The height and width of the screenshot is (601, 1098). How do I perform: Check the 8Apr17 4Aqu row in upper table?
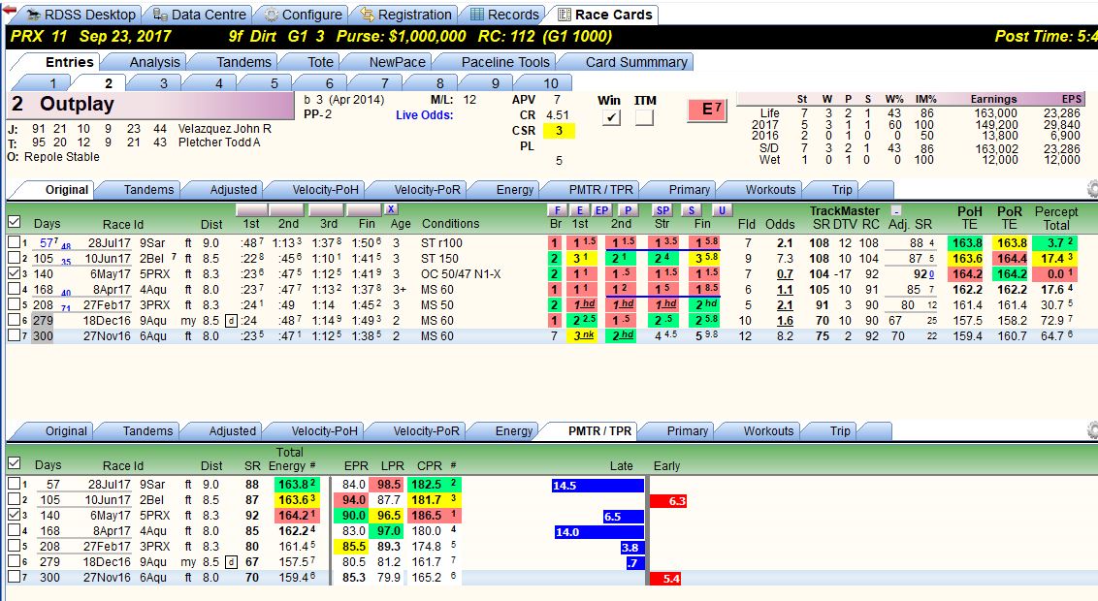pos(14,289)
